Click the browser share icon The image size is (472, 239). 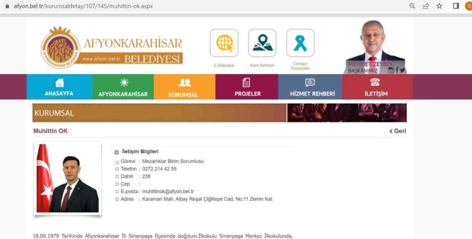click(x=425, y=6)
